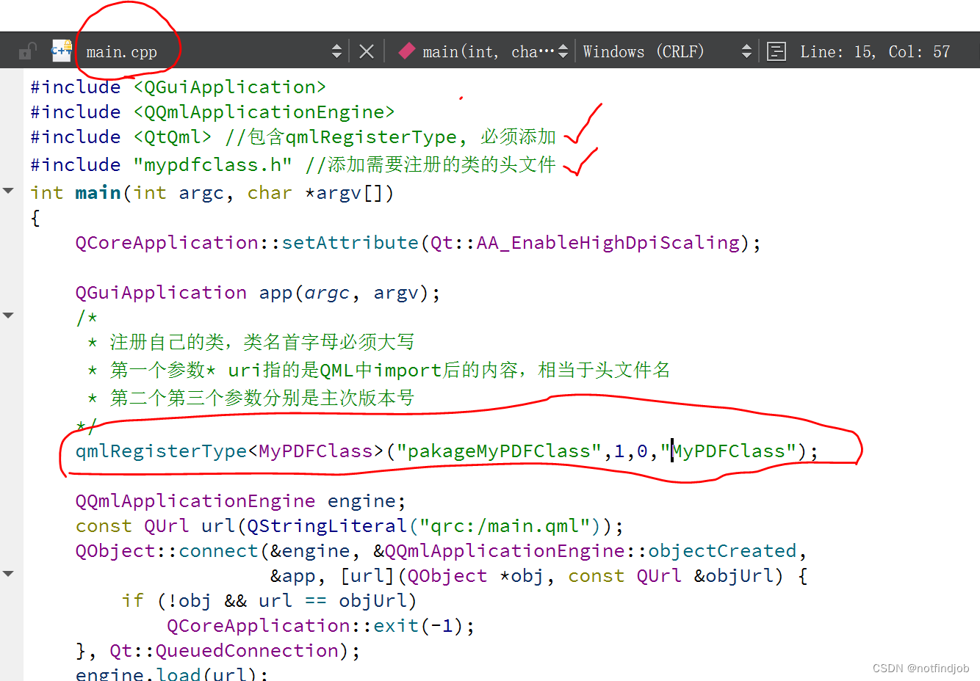
Task: Click the "mypdfclass.h" include string
Action: (212, 164)
